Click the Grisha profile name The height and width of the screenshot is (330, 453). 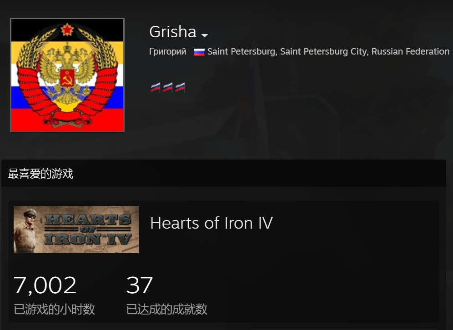tap(173, 31)
